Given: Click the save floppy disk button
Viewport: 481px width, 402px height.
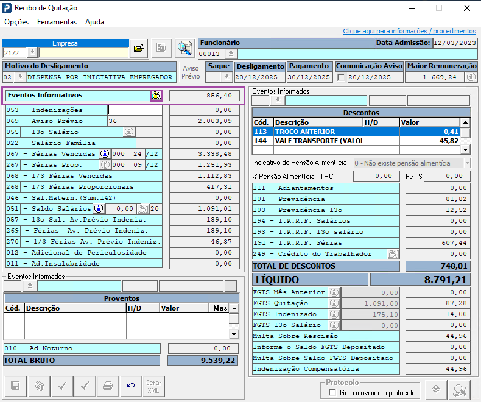Looking at the screenshot, I should (15, 386).
